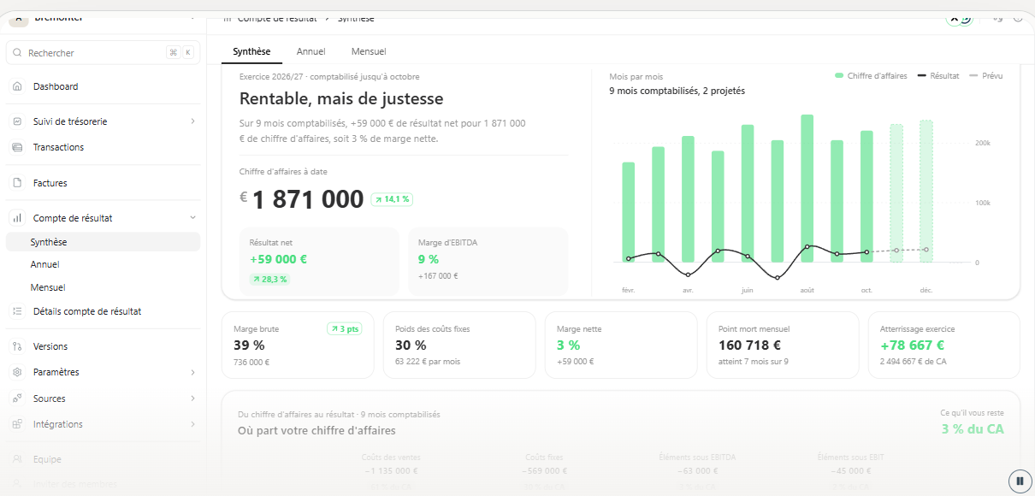Click the heading "Rentable, mais de justesse"
The height and width of the screenshot is (496, 1035).
click(x=341, y=99)
